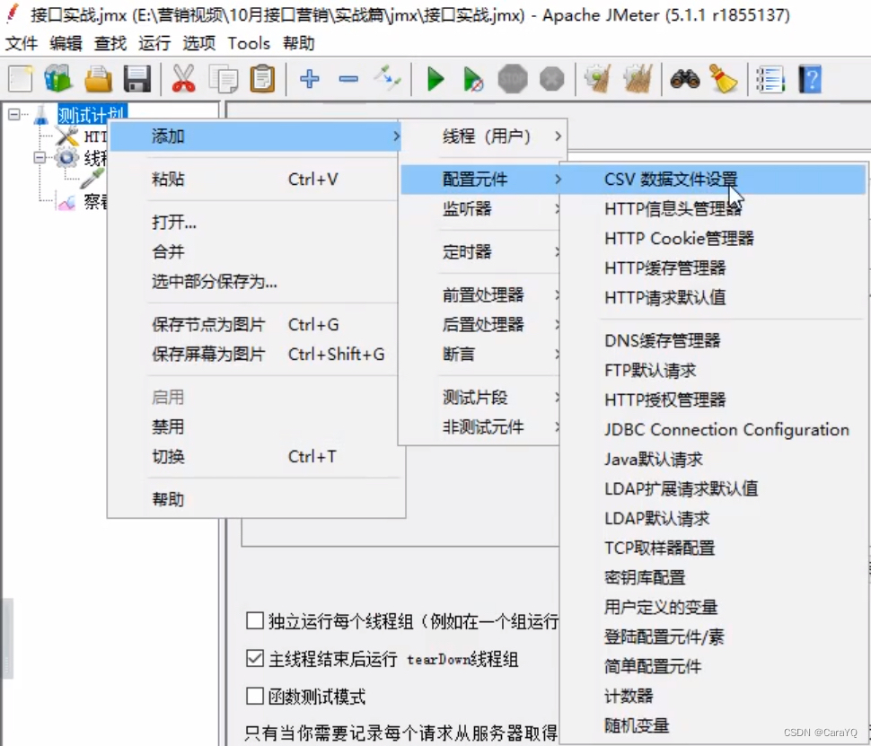Image resolution: width=871 pixels, height=746 pixels.
Task: Click the Shutdown test icon
Action: (551, 79)
